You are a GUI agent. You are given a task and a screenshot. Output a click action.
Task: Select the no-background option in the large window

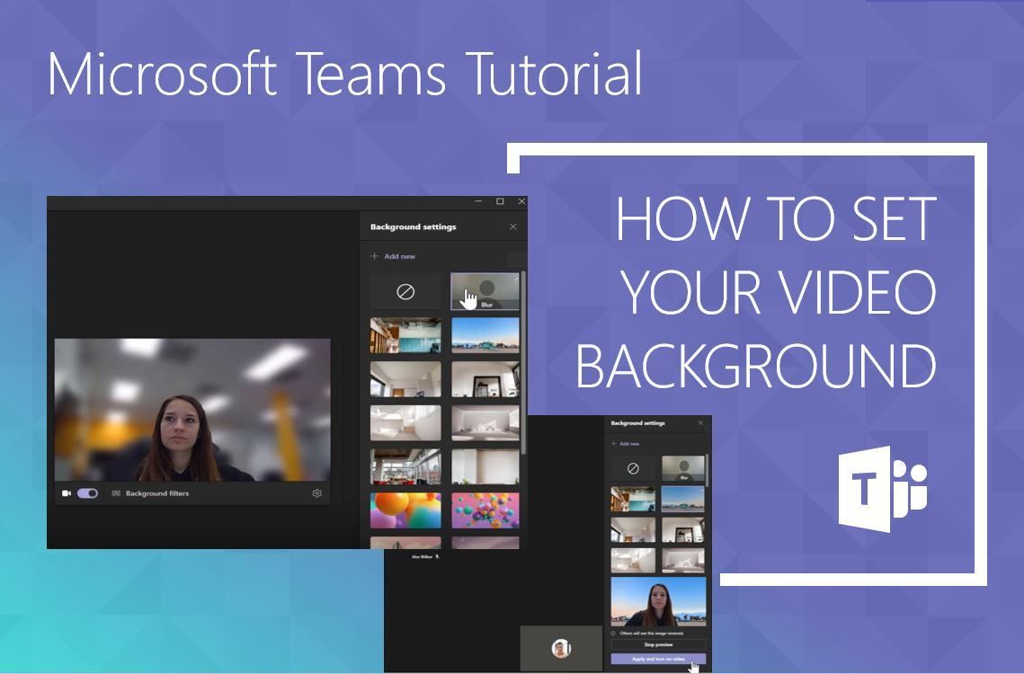click(405, 291)
